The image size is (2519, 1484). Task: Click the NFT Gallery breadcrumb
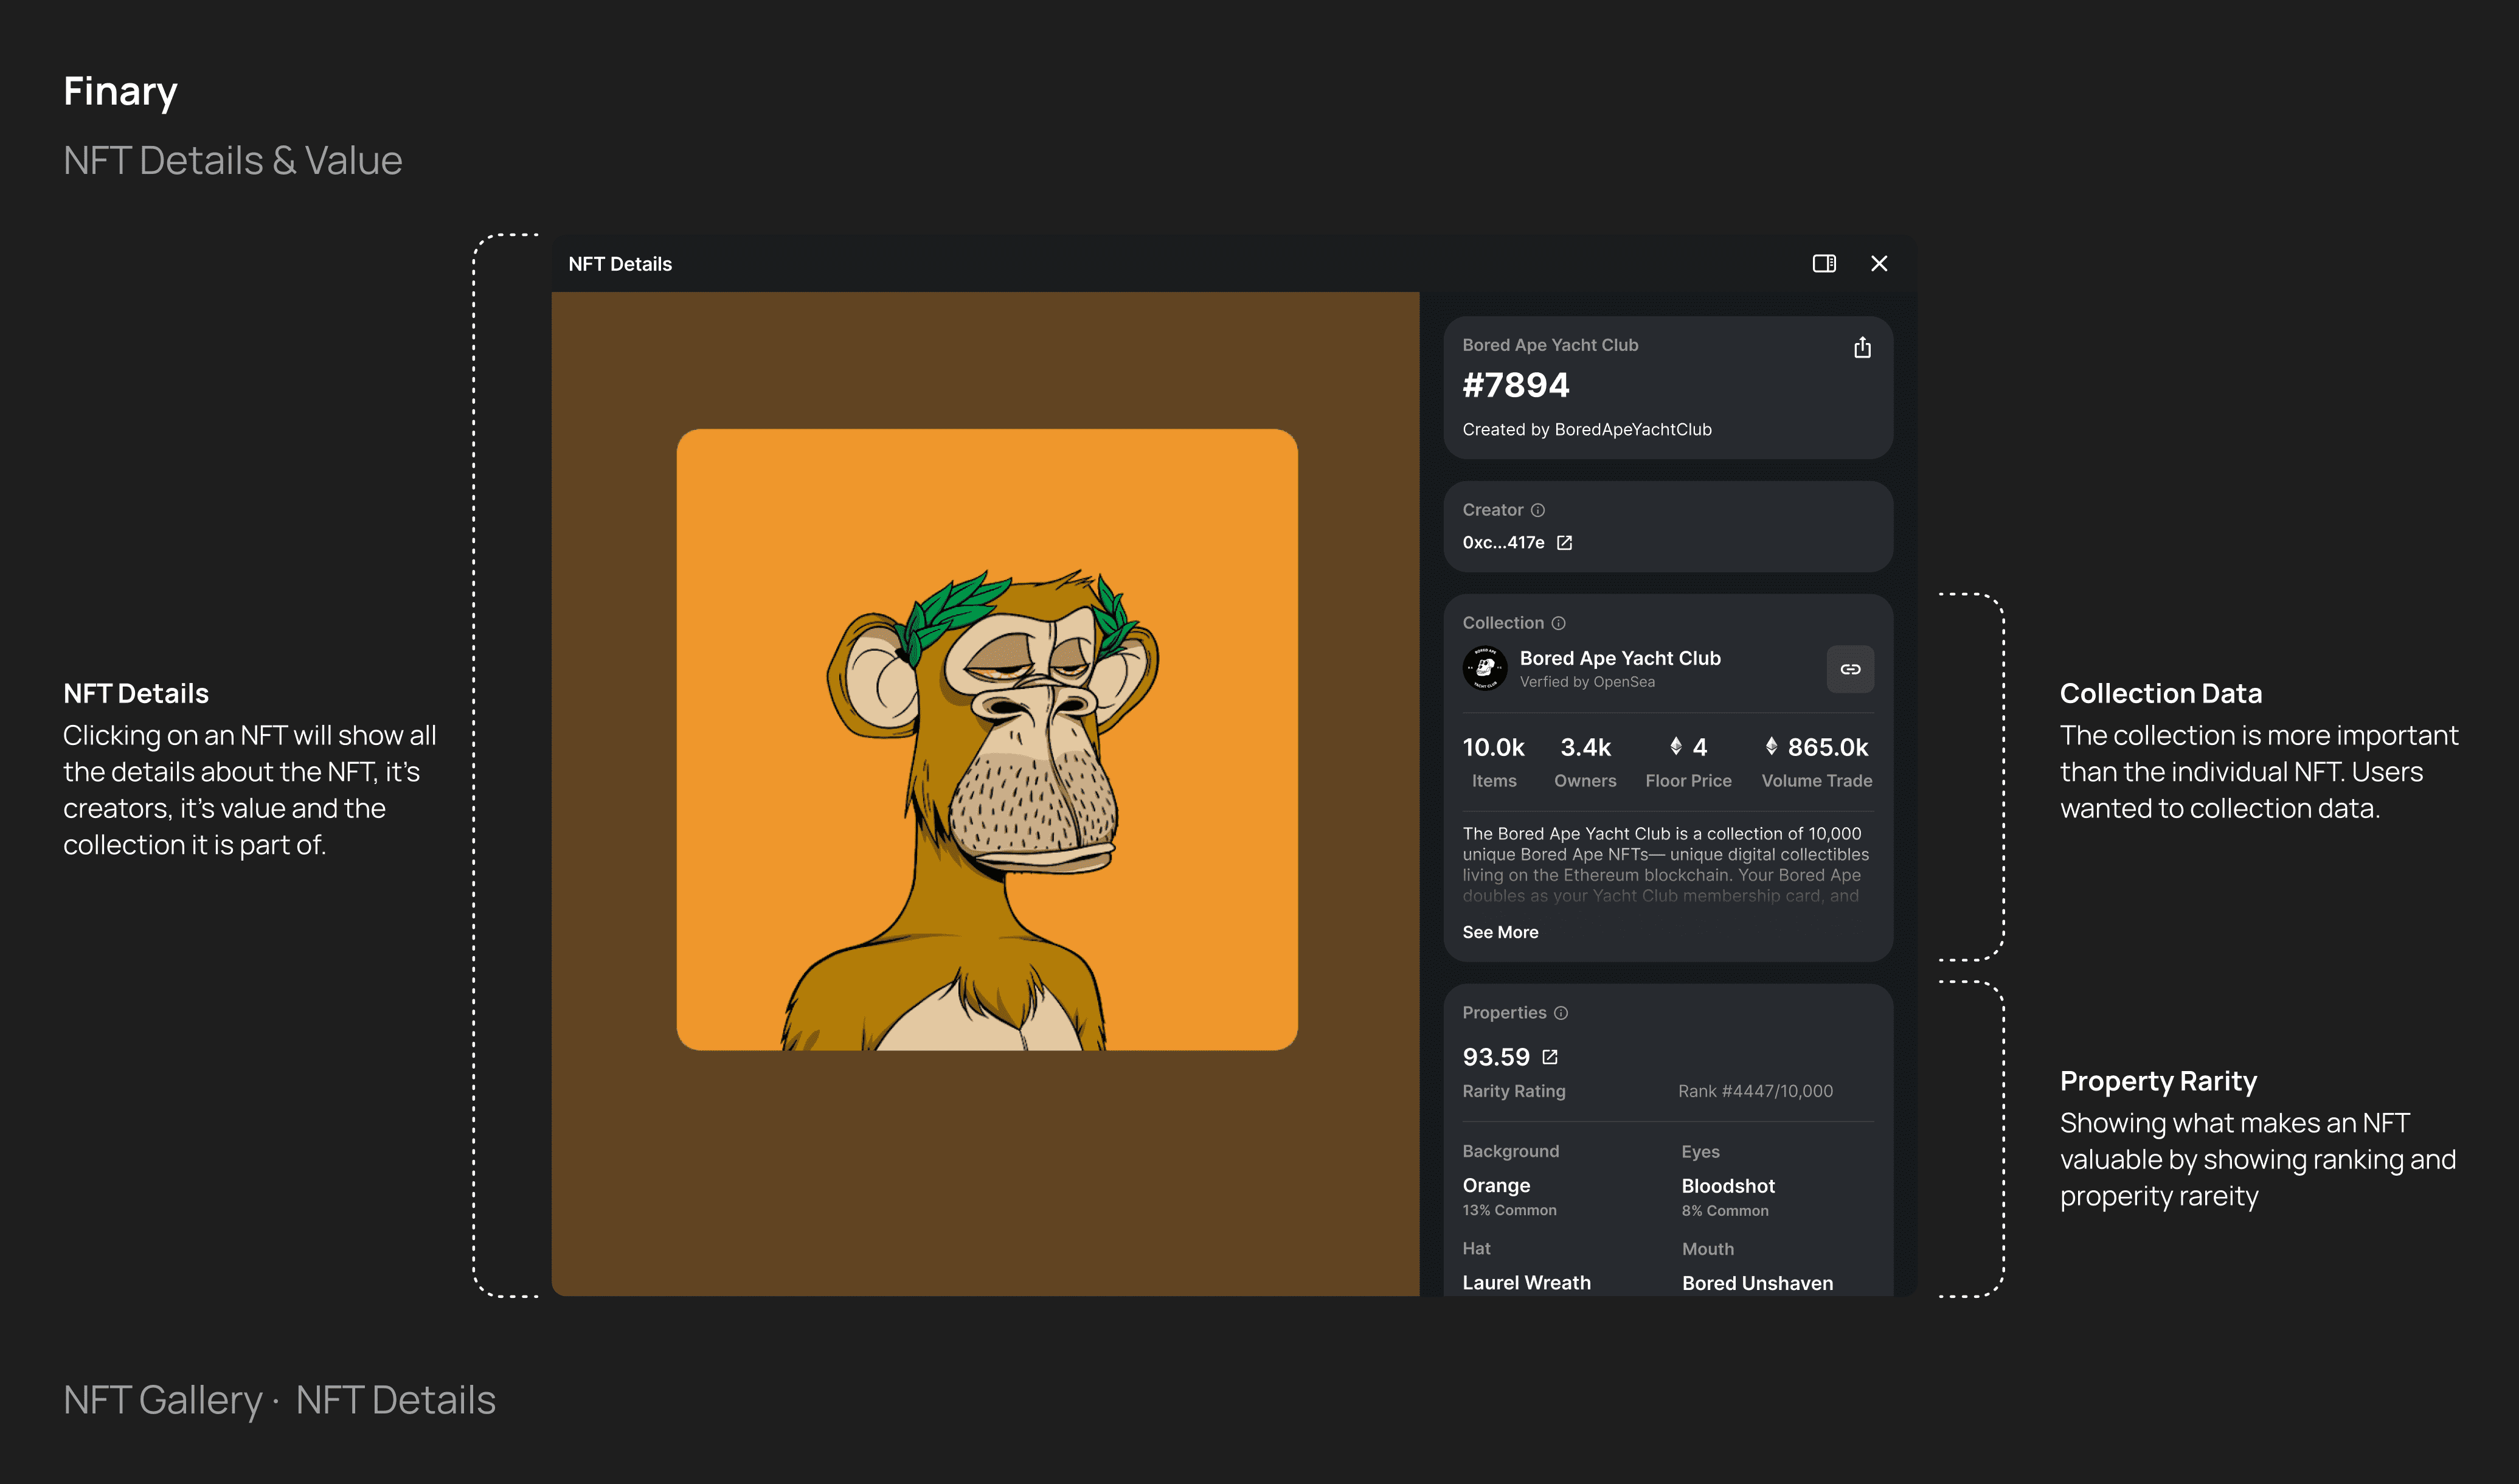click(163, 1400)
